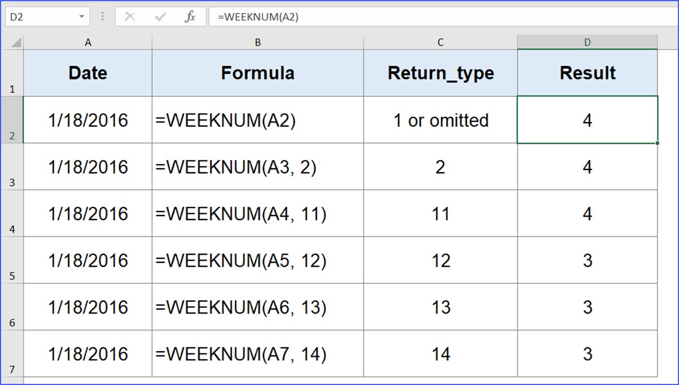Select row 7 header

pyautogui.click(x=12, y=354)
